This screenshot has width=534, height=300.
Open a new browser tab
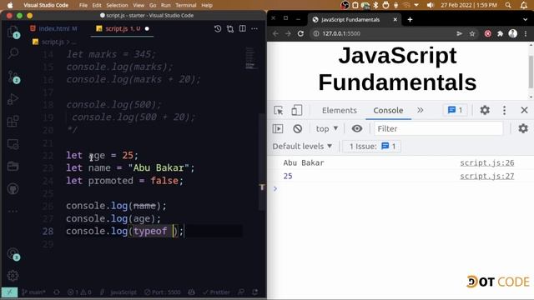click(410, 20)
